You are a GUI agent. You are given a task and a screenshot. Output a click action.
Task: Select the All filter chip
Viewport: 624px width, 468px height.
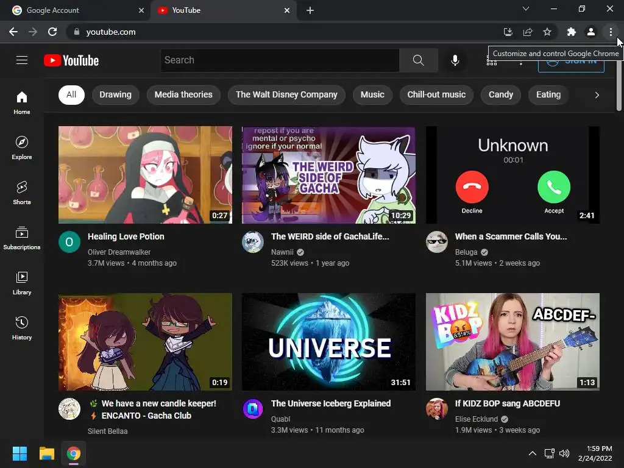[x=71, y=94]
